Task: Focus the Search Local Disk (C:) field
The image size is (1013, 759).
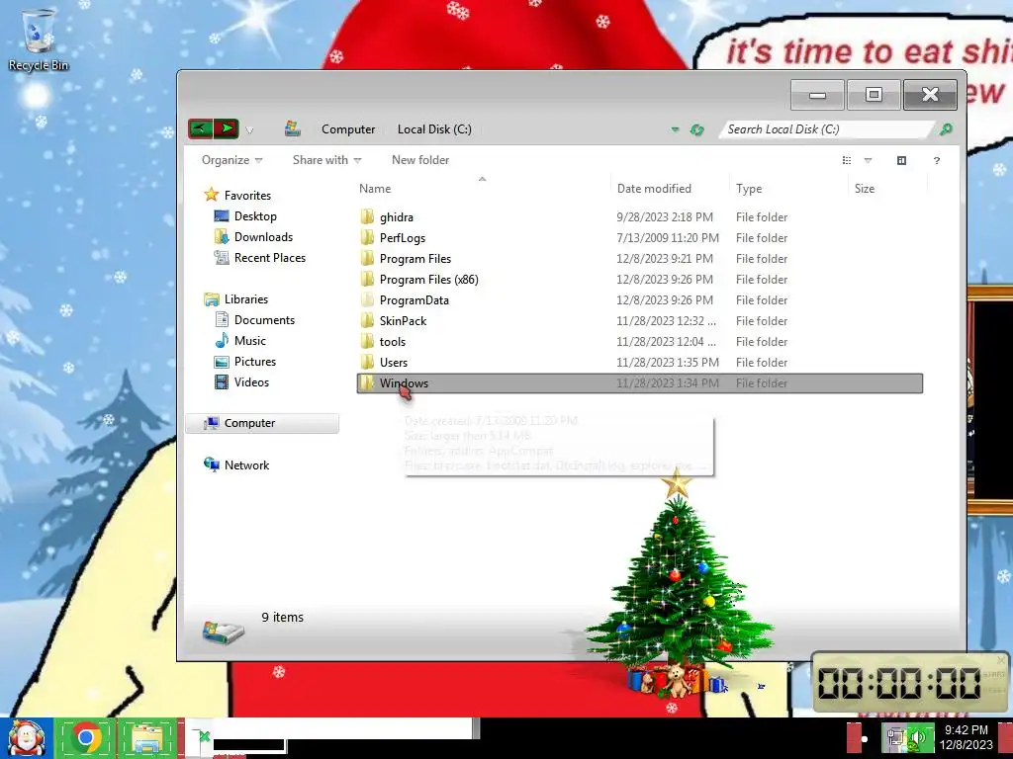Action: click(x=826, y=129)
